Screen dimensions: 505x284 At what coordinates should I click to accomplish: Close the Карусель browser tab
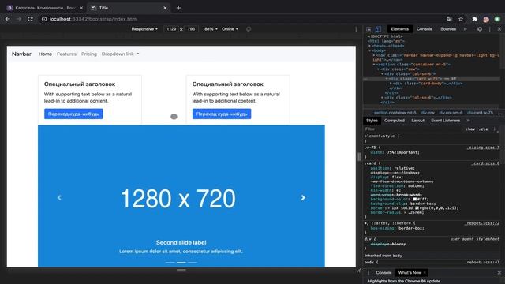pyautogui.click(x=81, y=8)
